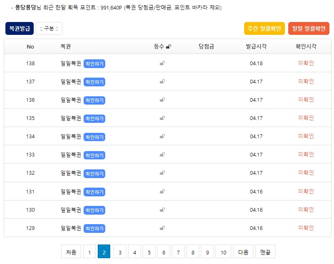334x264 pixels.
Task: Click the 미확인 status in row 129
Action: click(x=306, y=228)
